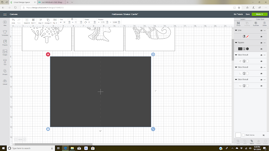Viewport: 269px width, 151px height.
Task: Toggle visibility of the Square sublayer
Action: tap(261, 49)
